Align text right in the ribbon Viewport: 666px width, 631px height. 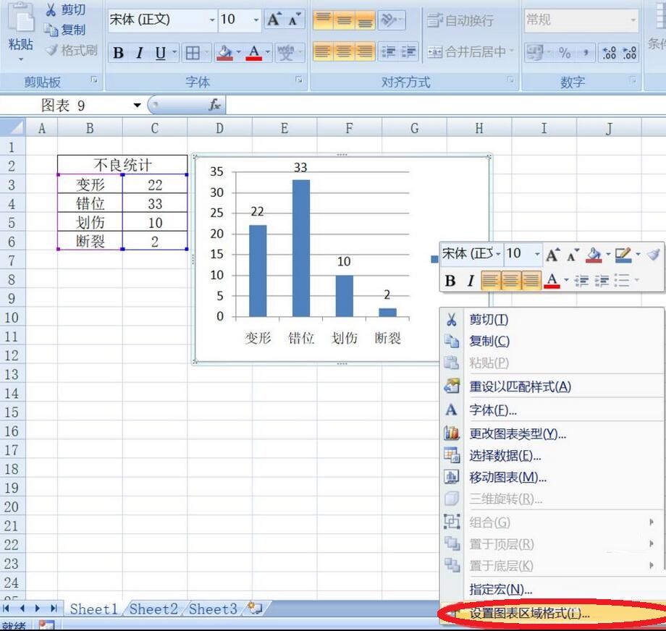[364, 52]
